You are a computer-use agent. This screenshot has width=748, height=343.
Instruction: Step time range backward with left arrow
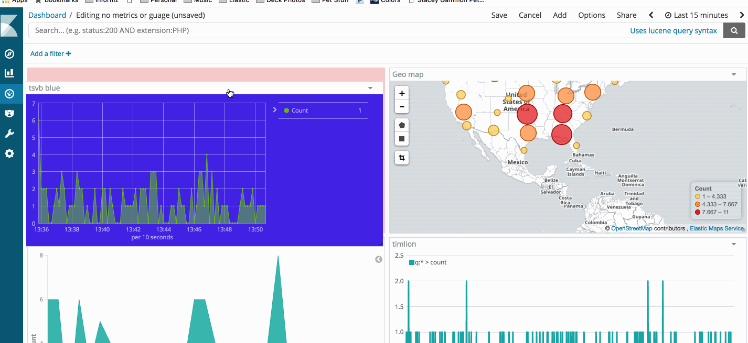tap(651, 15)
